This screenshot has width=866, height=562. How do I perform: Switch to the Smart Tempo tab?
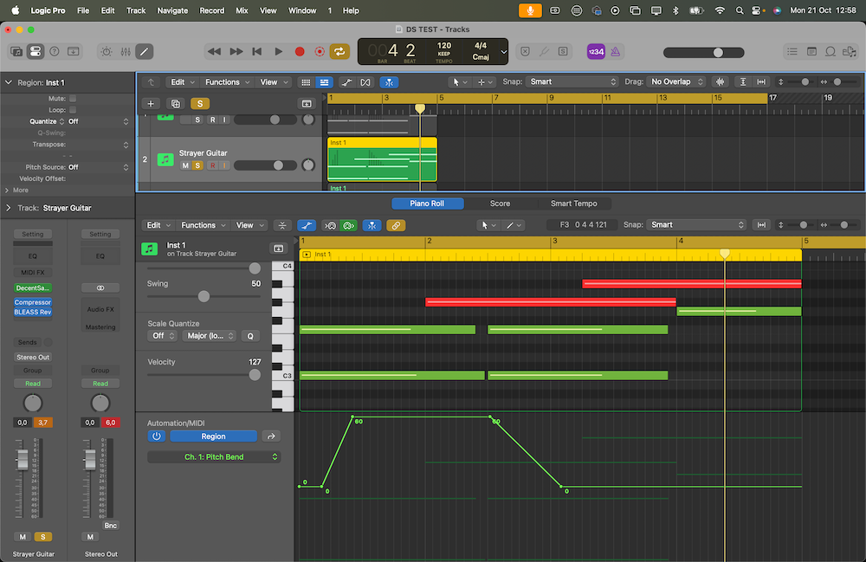coord(573,203)
